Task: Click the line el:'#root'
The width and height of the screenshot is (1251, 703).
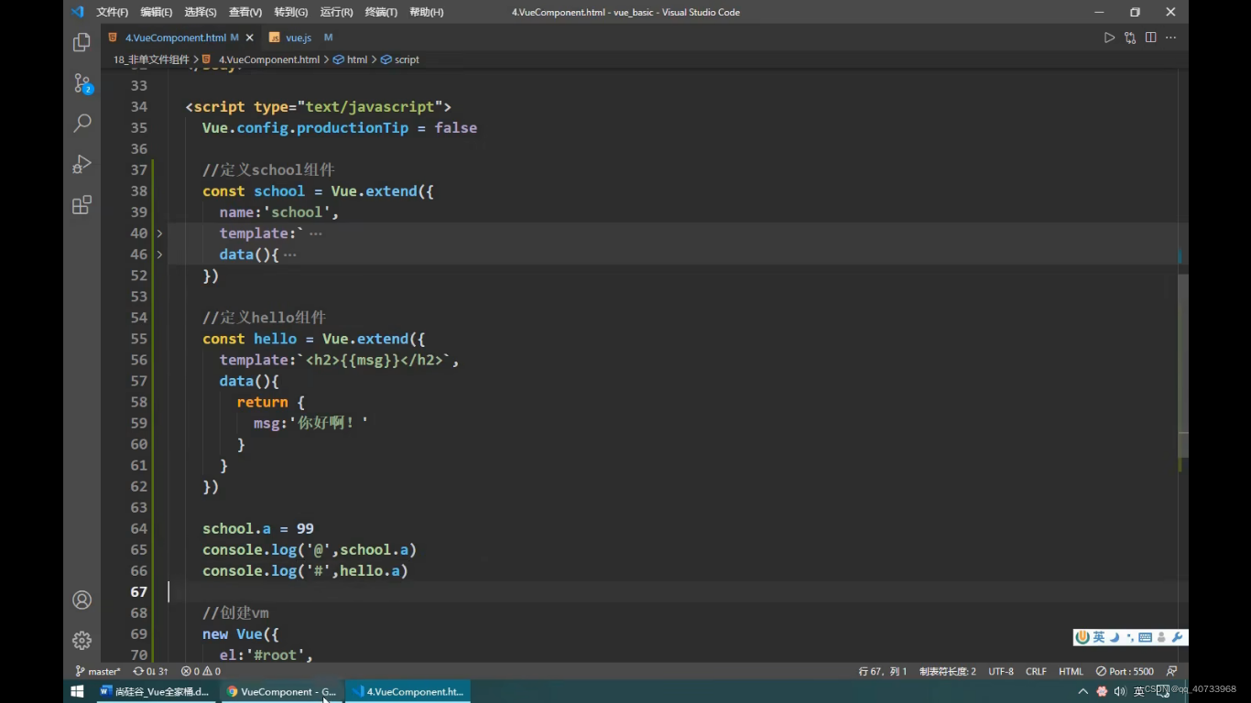Action: click(267, 654)
